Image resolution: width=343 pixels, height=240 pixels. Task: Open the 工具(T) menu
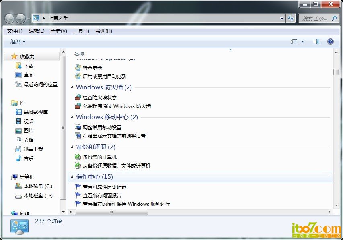(x=81, y=31)
